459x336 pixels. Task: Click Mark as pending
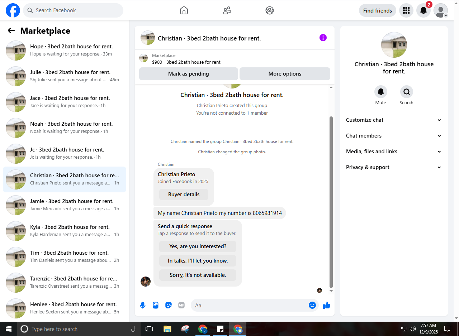(x=189, y=74)
